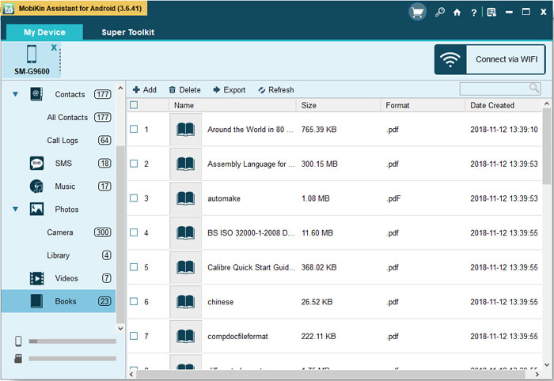Click the Photos picture icon
Screen dimensions: 554x381
[x=36, y=209]
